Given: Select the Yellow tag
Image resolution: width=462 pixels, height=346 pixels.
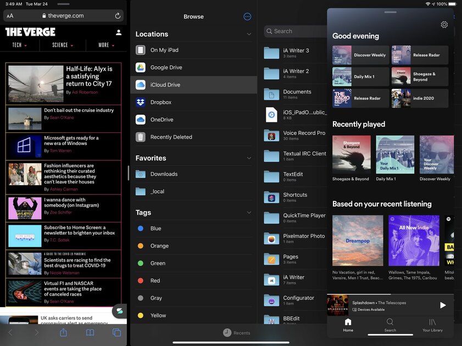Looking at the screenshot, I should (193, 315).
